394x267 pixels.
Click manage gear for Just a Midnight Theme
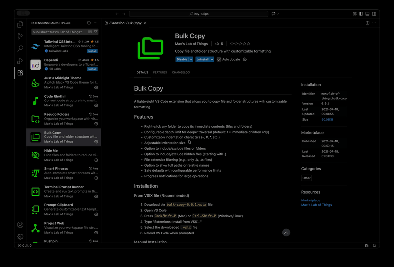coord(96,87)
